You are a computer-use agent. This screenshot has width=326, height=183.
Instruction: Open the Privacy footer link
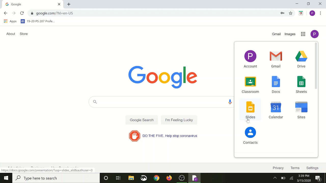point(278,168)
